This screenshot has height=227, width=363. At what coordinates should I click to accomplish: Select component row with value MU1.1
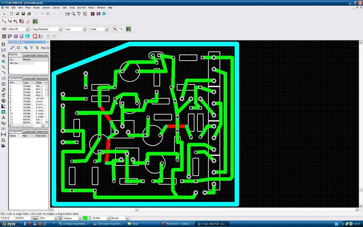tap(27, 86)
